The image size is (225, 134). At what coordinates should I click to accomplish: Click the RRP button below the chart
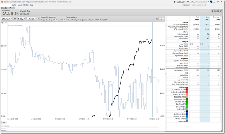4,122
